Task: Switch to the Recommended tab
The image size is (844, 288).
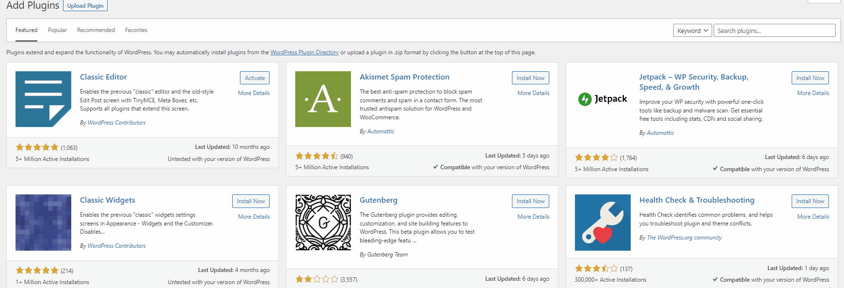Action: [x=96, y=30]
